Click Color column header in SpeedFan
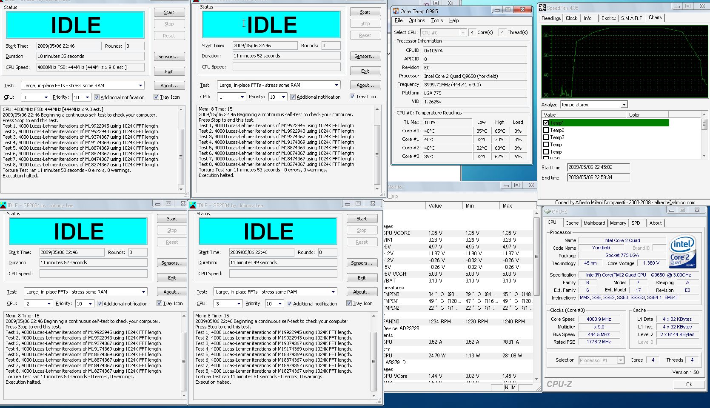 tap(648, 114)
